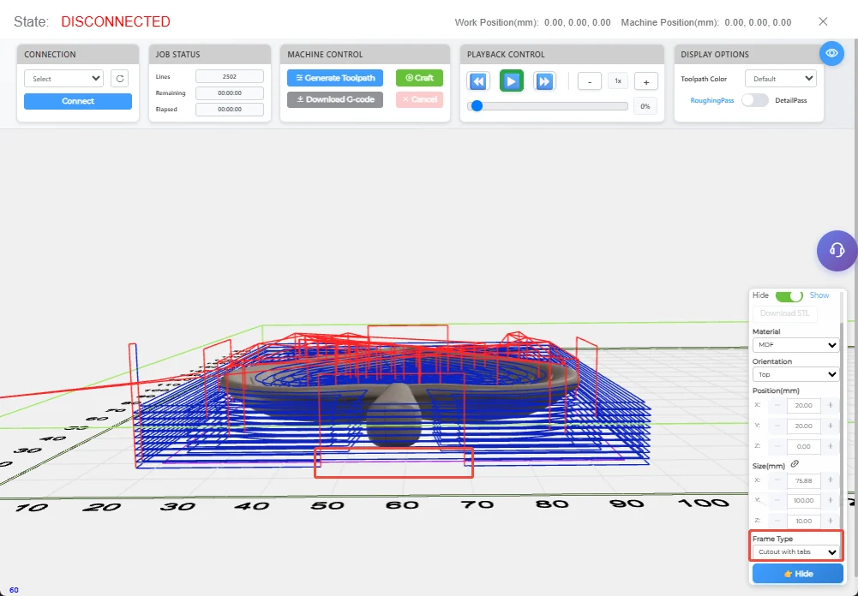Open the Toolpath Color dropdown
This screenshot has width=858, height=596.
(780, 78)
